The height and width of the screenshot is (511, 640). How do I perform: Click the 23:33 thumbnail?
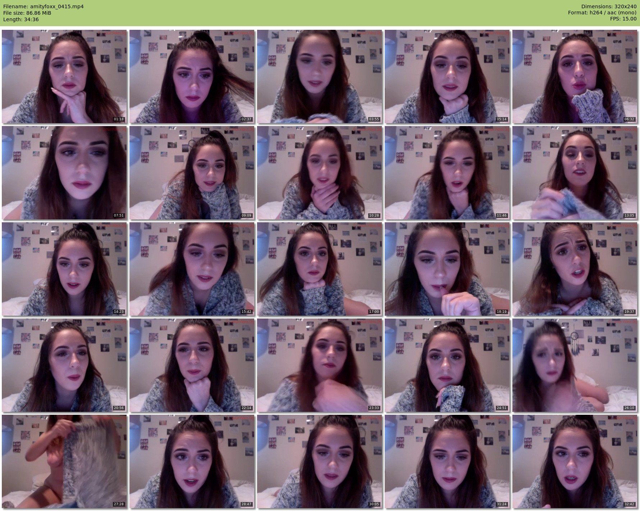coord(319,365)
